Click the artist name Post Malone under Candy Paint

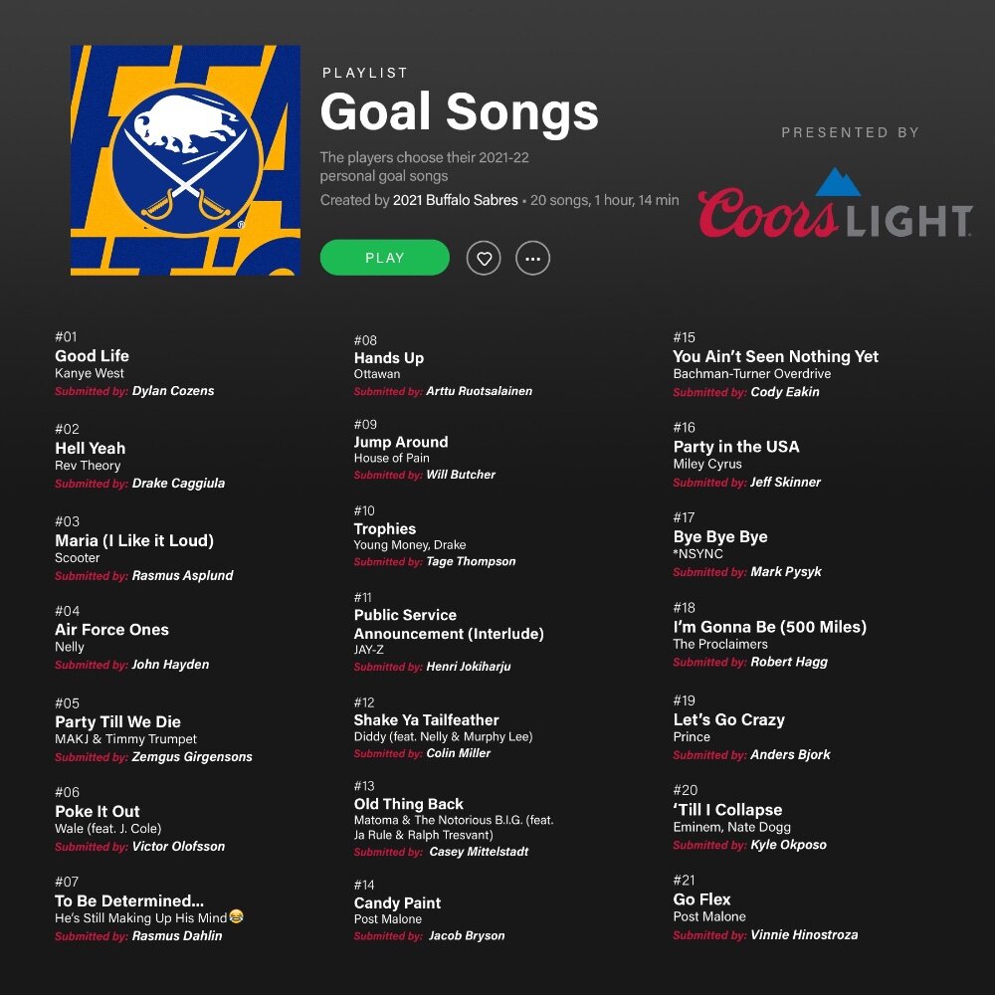coord(388,918)
